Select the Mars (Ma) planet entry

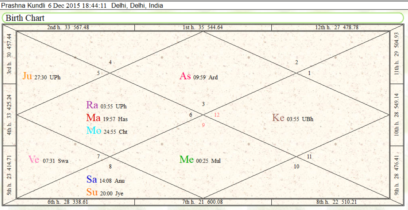click(93, 118)
